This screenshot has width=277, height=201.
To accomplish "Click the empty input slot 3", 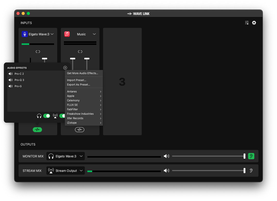I will coord(122,82).
